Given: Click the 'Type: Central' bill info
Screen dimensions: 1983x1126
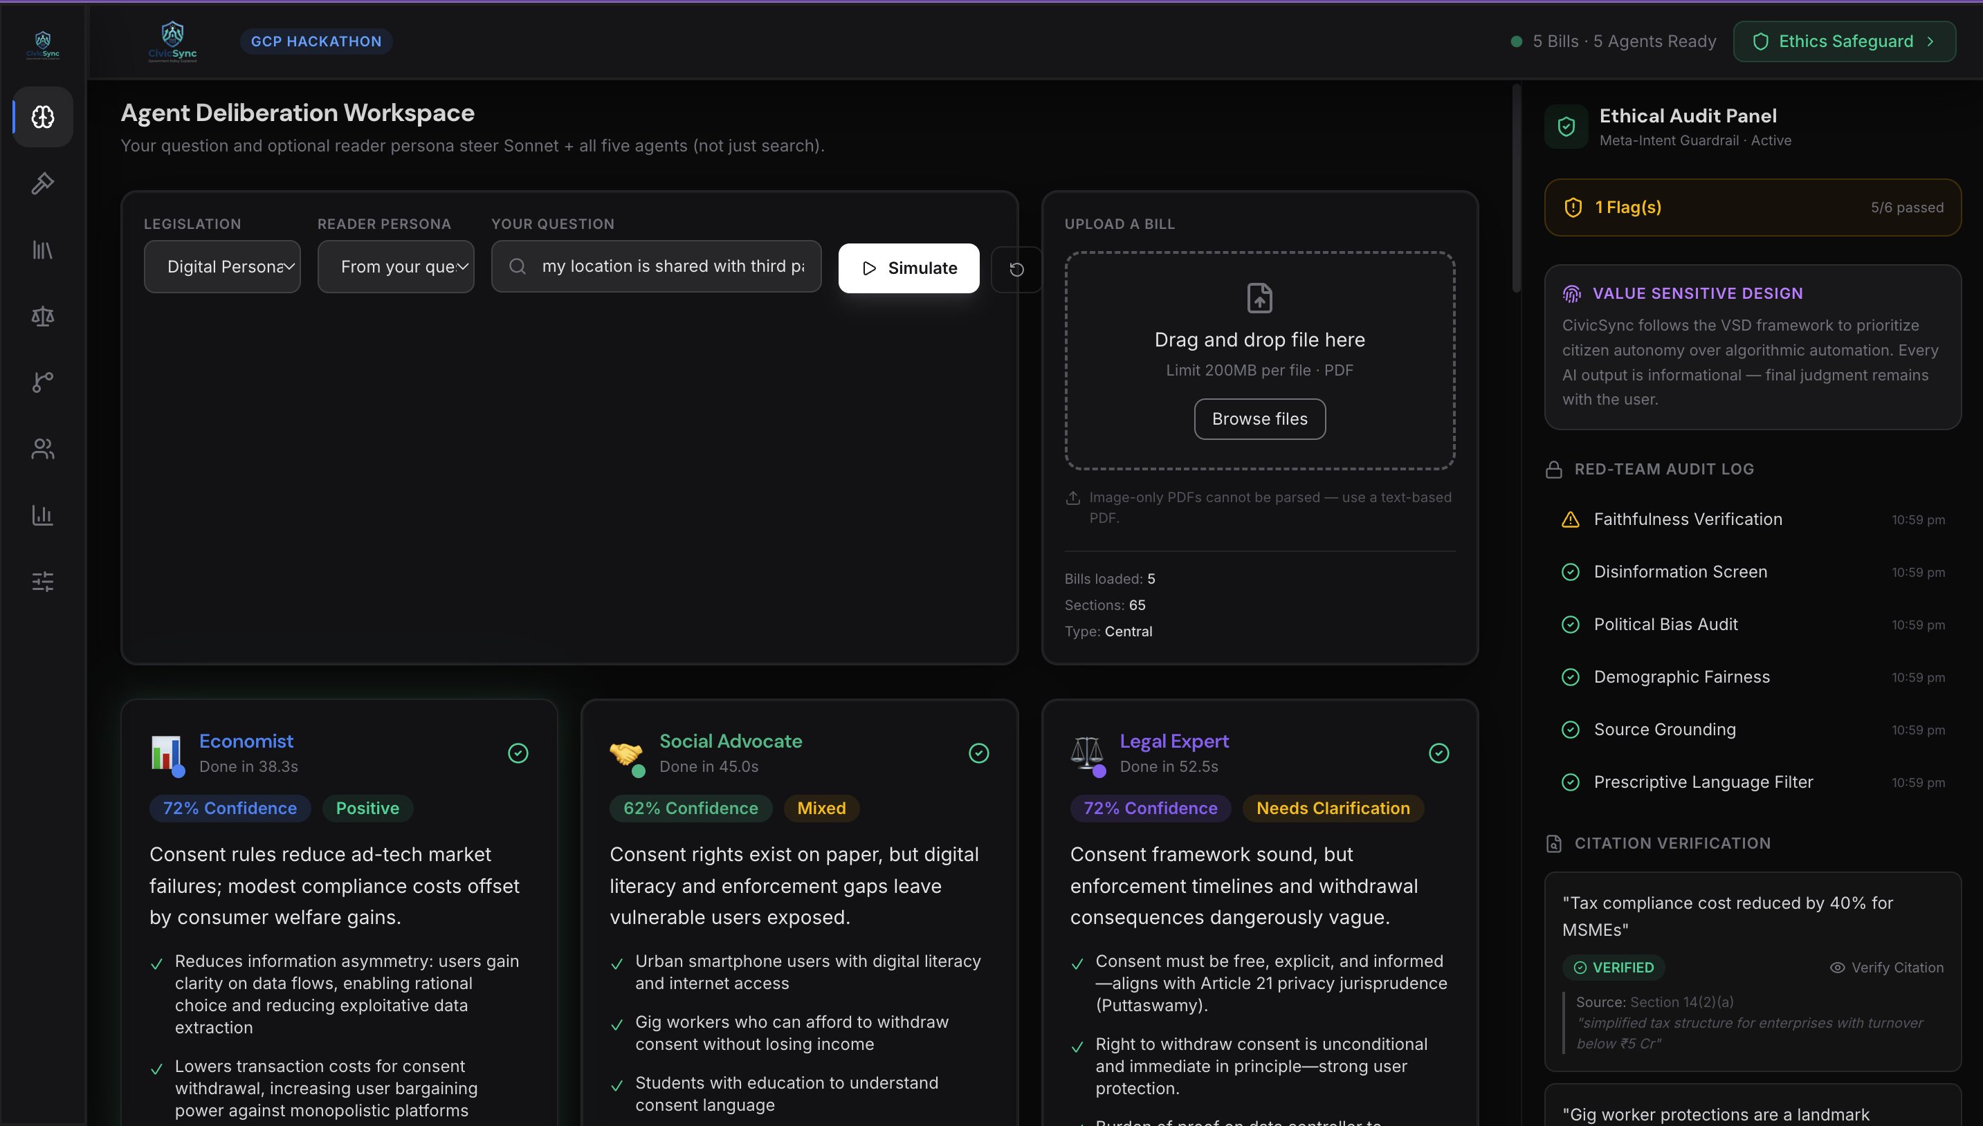Looking at the screenshot, I should (x=1108, y=632).
